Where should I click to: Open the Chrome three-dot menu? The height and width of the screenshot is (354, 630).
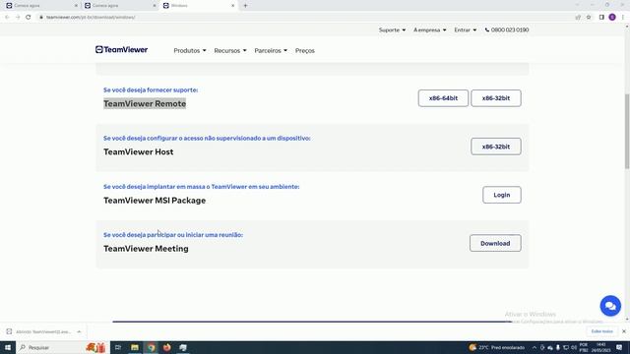click(x=623, y=18)
